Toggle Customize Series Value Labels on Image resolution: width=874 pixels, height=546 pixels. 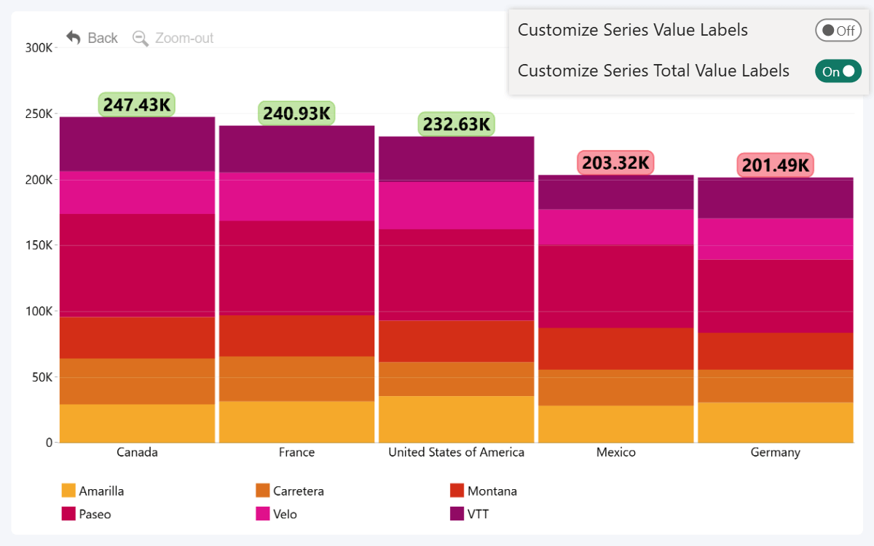point(838,31)
